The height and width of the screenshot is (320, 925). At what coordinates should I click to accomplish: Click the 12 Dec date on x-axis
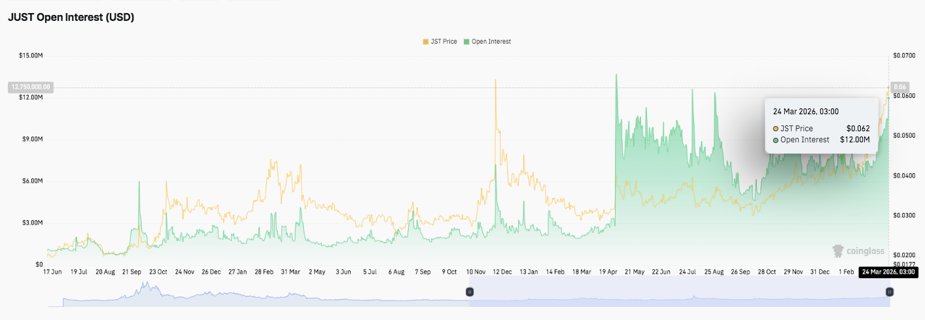click(502, 272)
